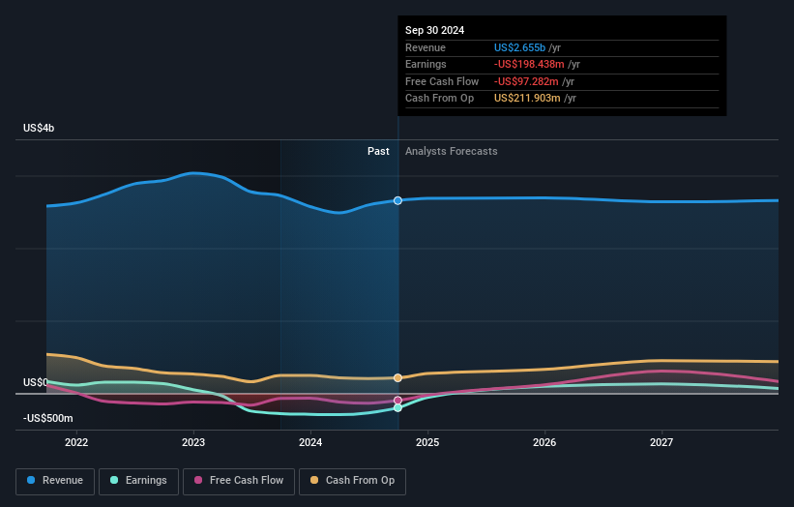The height and width of the screenshot is (507, 794).
Task: Click the Past section label
Action: click(378, 152)
